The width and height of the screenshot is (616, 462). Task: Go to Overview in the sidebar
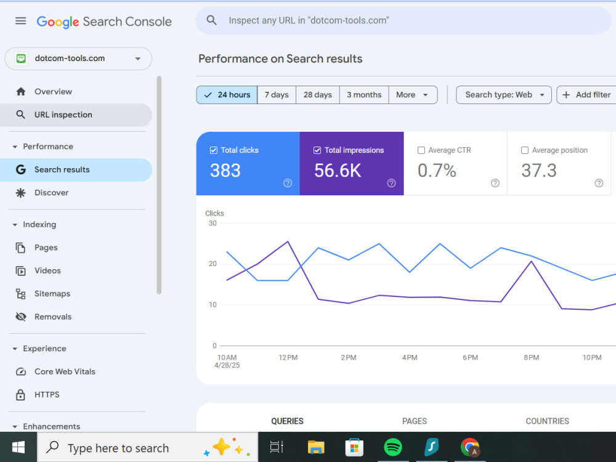pos(76,92)
